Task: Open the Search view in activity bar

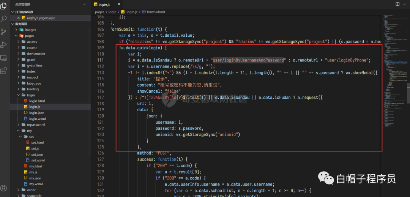Action: [x=4, y=19]
